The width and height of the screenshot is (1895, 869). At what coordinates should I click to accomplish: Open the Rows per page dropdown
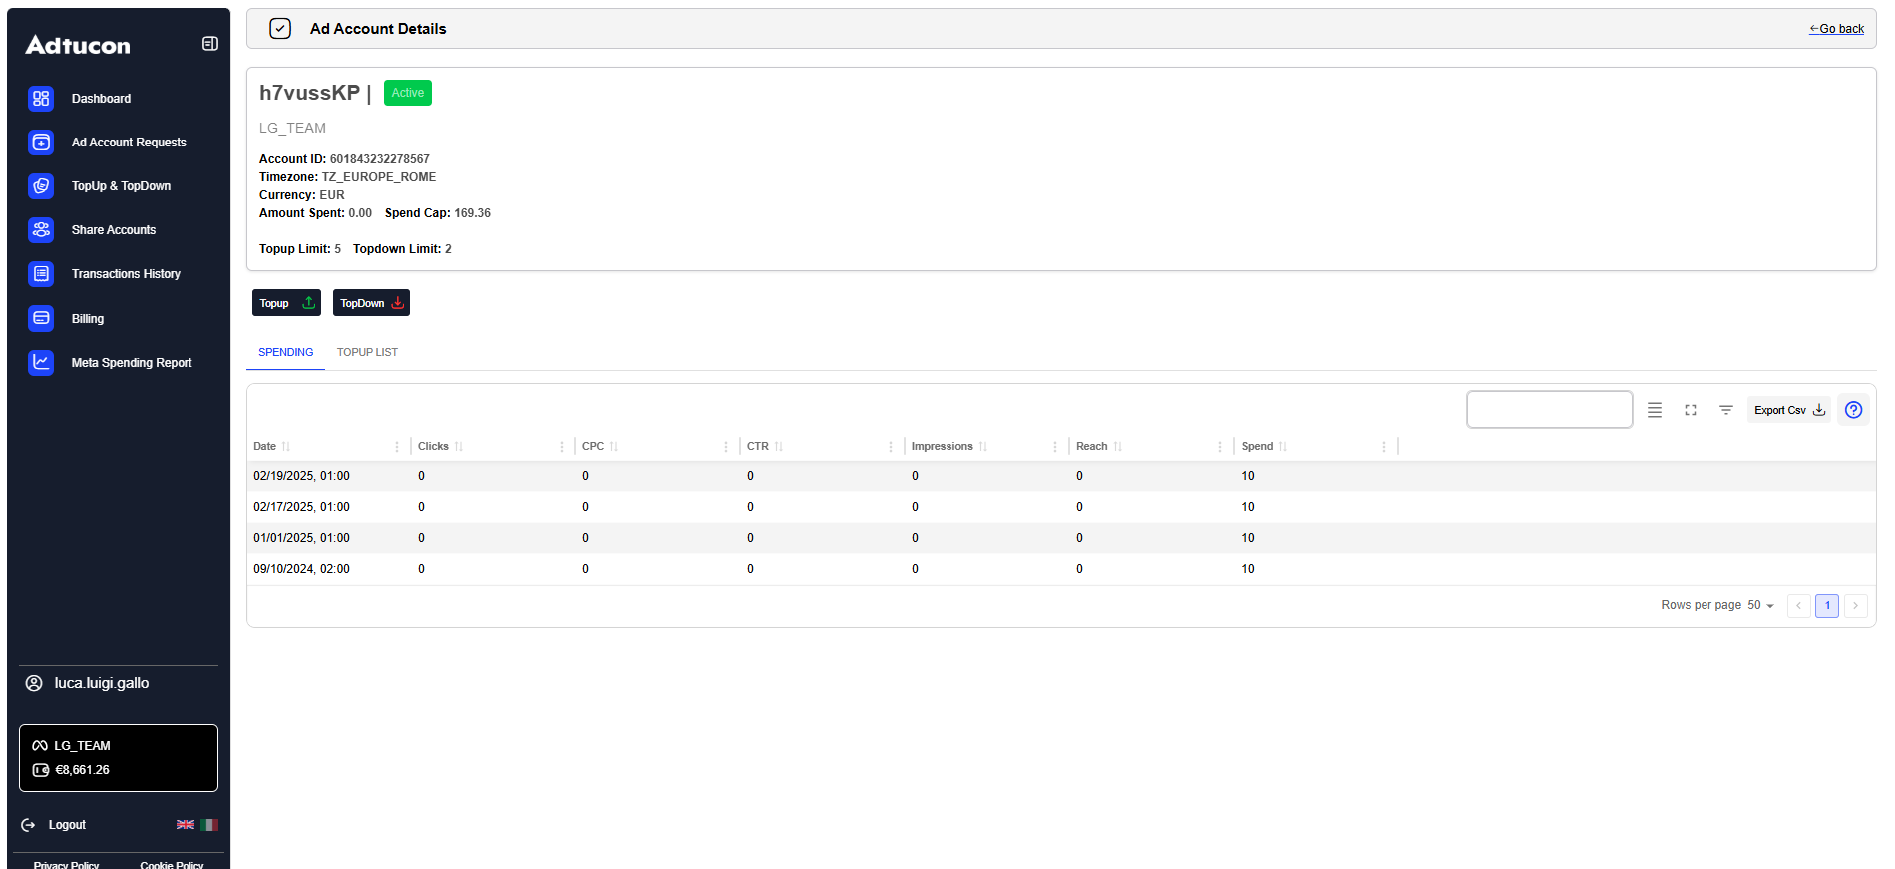tap(1760, 606)
